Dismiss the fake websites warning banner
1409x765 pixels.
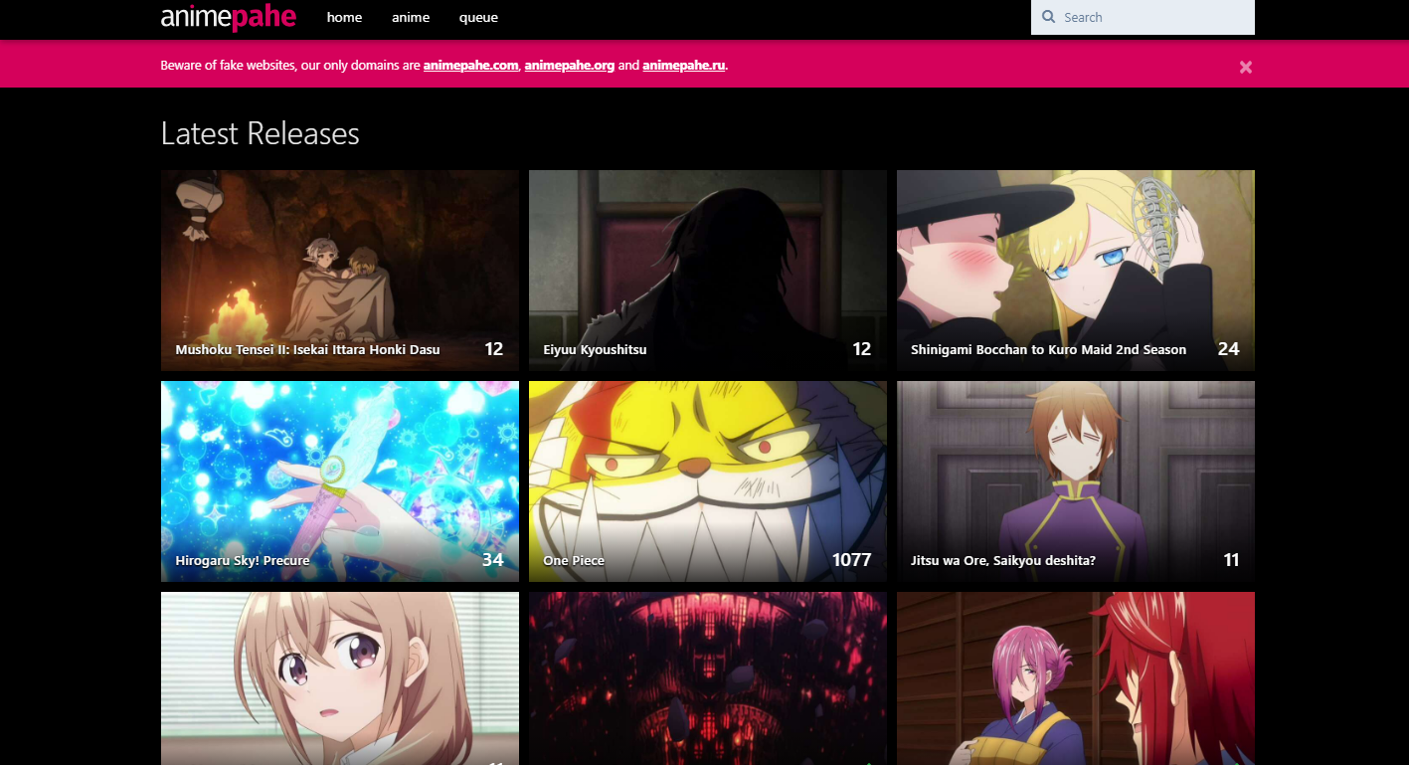1245,67
